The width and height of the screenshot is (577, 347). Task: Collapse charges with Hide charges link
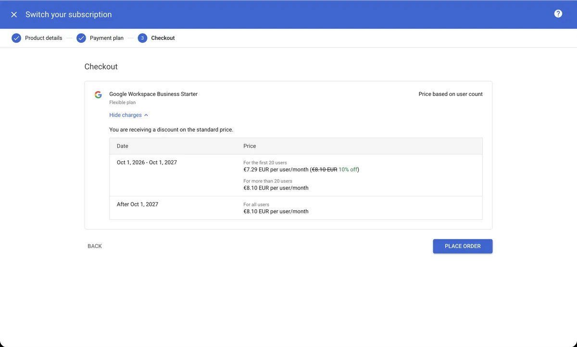point(129,115)
